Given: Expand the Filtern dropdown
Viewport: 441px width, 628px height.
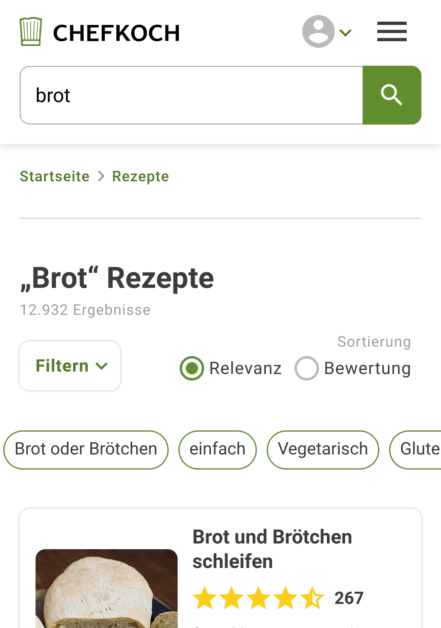Looking at the screenshot, I should pos(70,366).
